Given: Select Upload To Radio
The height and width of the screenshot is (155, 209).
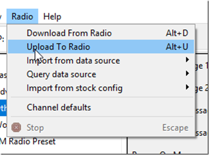Looking at the screenshot, I should point(58,46).
